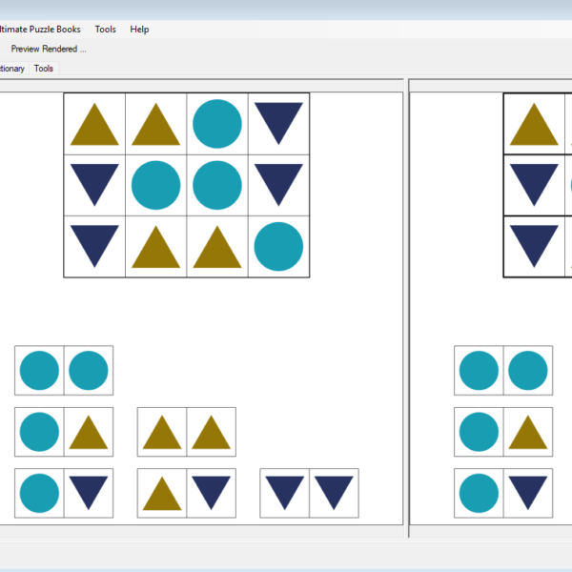Click top-right navy triangle cell in left grid
The width and height of the screenshot is (572, 572).
coord(278,124)
